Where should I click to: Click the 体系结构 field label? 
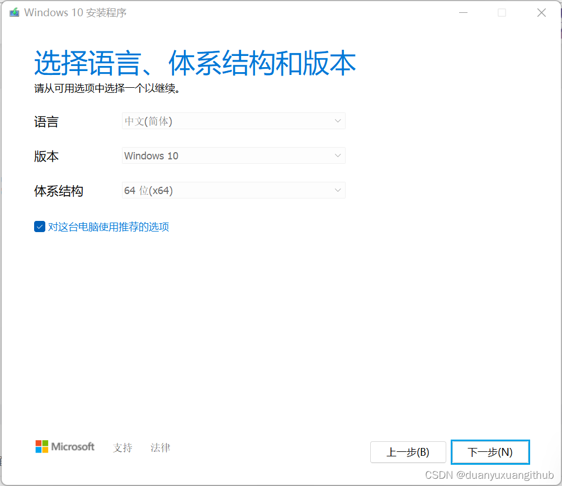[59, 191]
